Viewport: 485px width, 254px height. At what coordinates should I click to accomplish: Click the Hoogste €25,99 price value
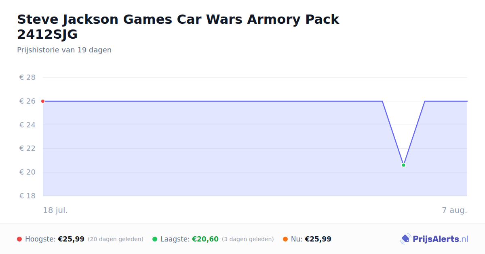pos(71,239)
